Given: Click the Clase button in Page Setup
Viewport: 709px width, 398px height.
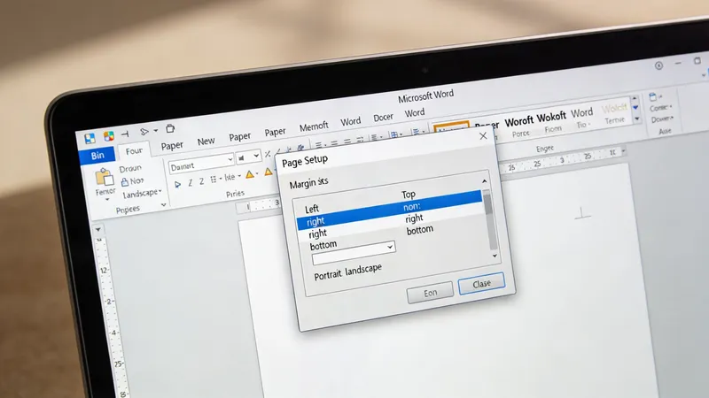Looking at the screenshot, I should pyautogui.click(x=481, y=283).
